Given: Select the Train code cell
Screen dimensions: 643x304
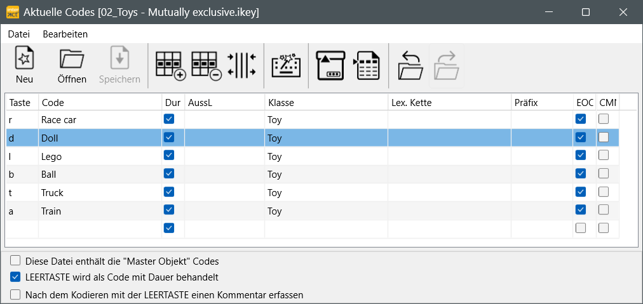Looking at the screenshot, I should click(x=100, y=211).
